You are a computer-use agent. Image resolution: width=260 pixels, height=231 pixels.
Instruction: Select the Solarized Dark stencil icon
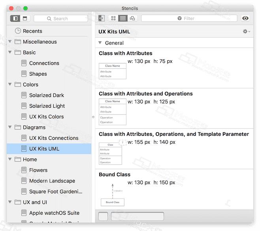(24, 95)
